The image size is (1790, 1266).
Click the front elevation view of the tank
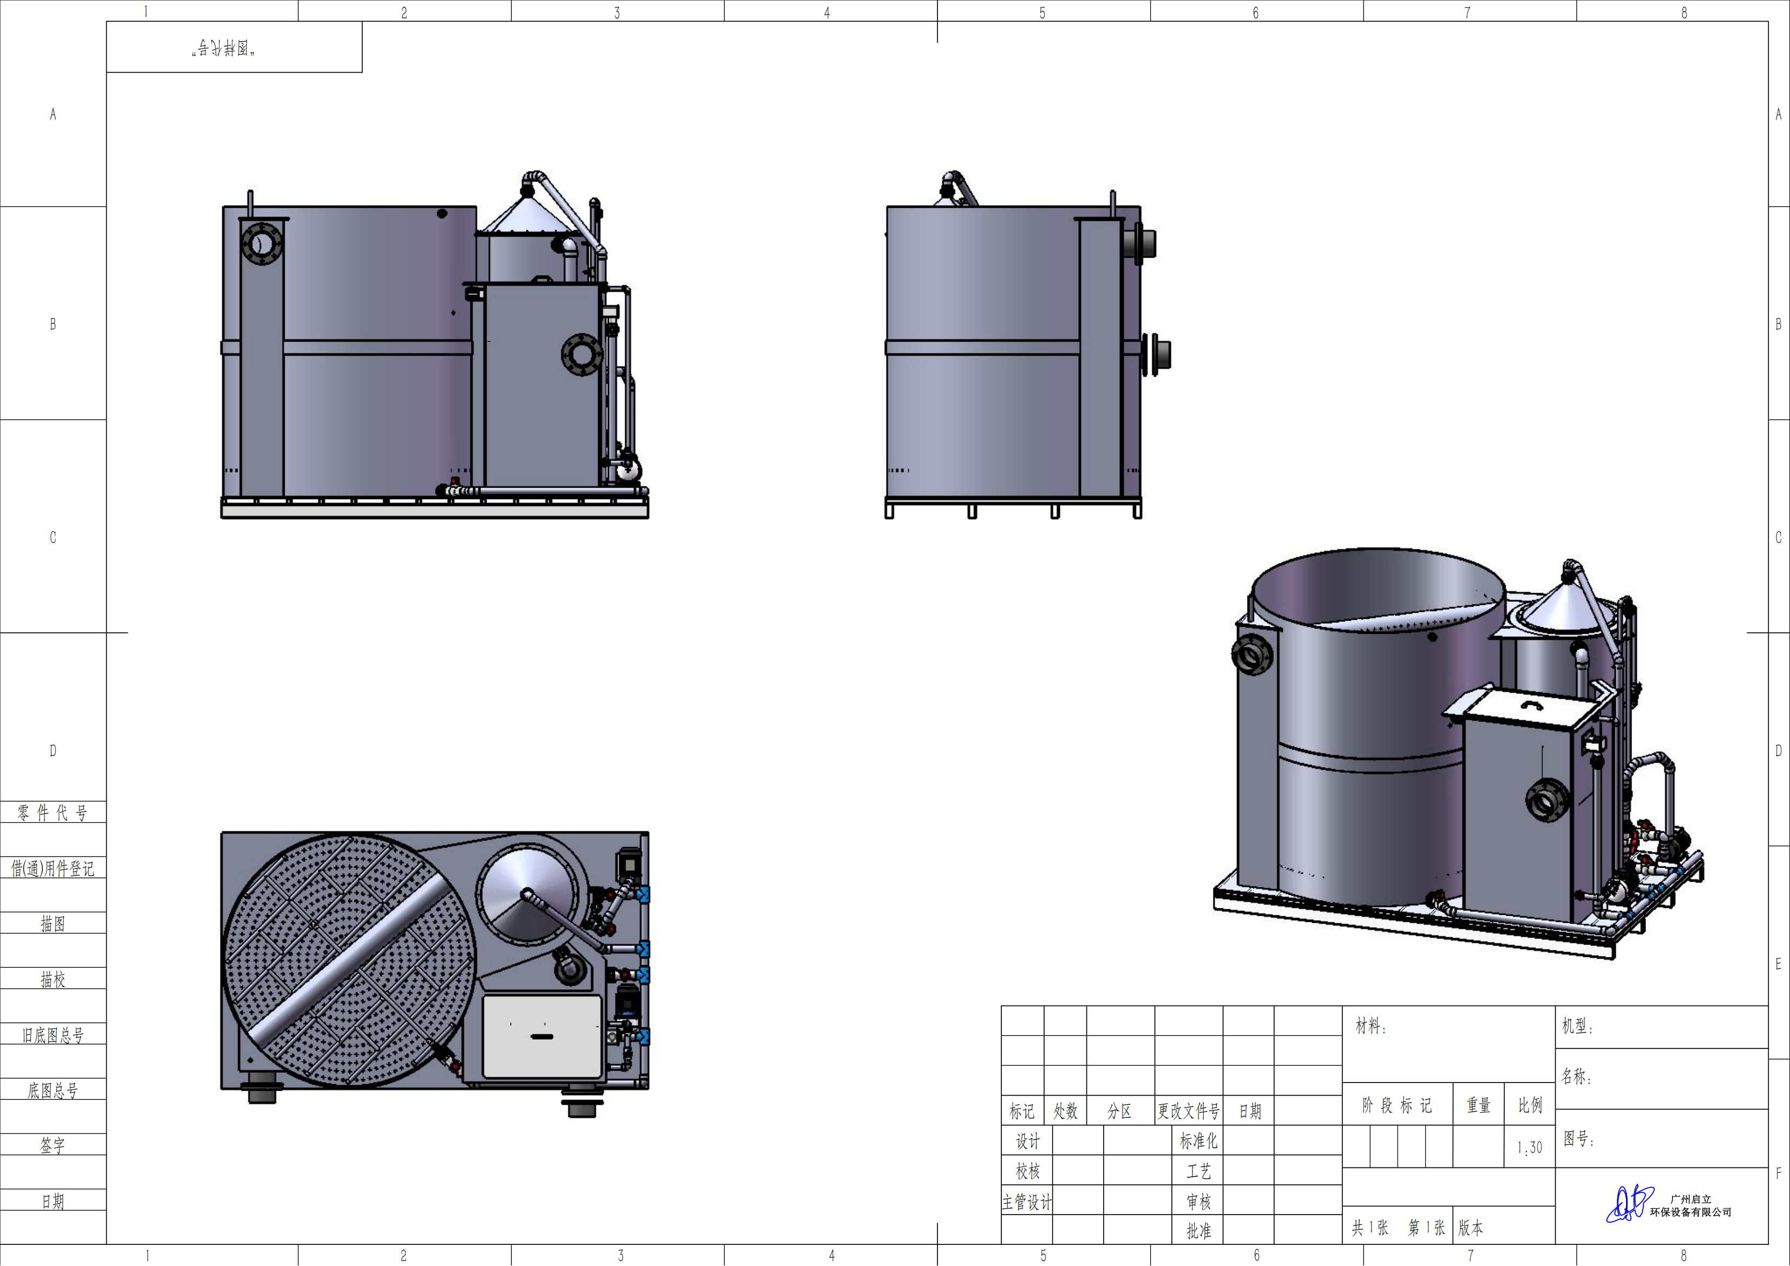point(435,345)
